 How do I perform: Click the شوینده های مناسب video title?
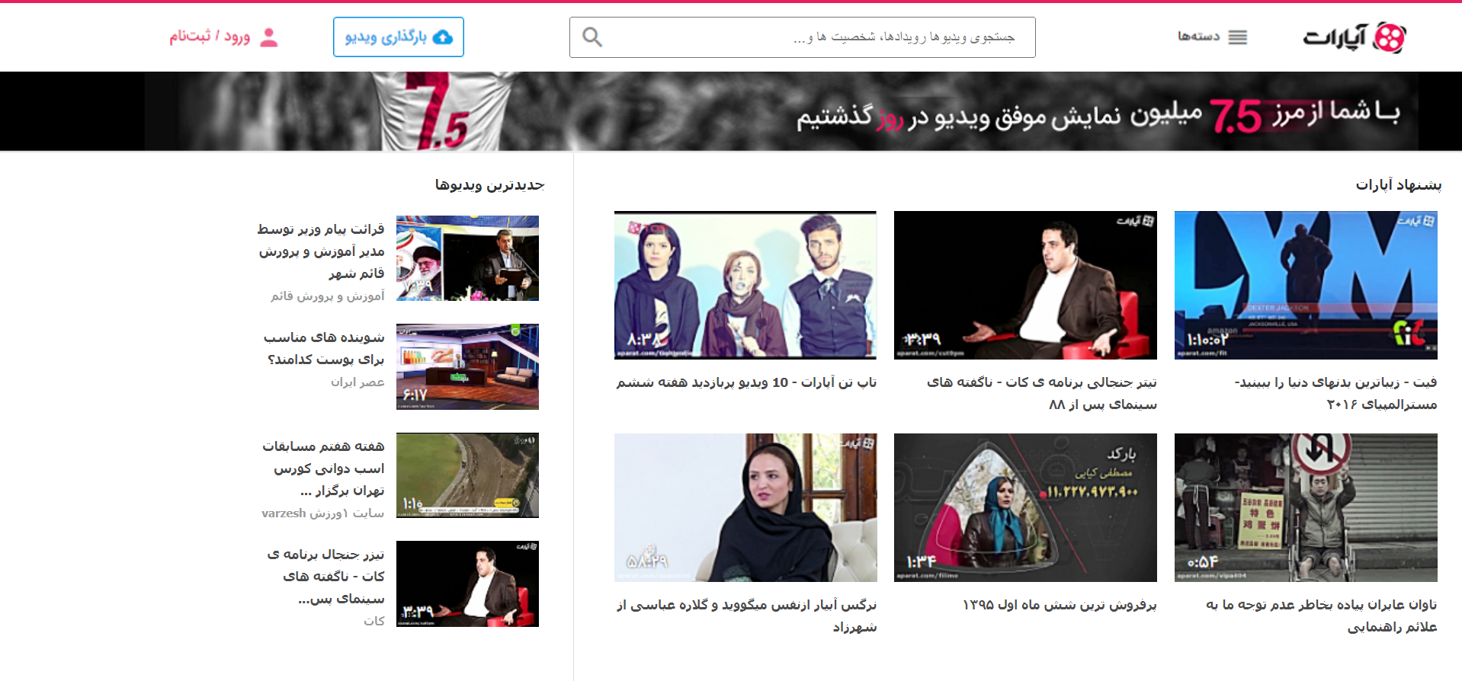coord(325,348)
